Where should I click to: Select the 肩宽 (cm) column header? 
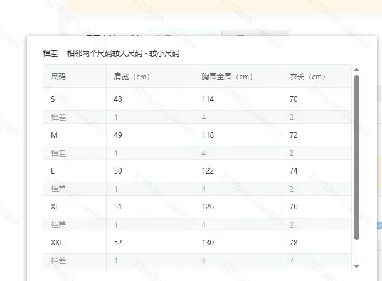(132, 77)
